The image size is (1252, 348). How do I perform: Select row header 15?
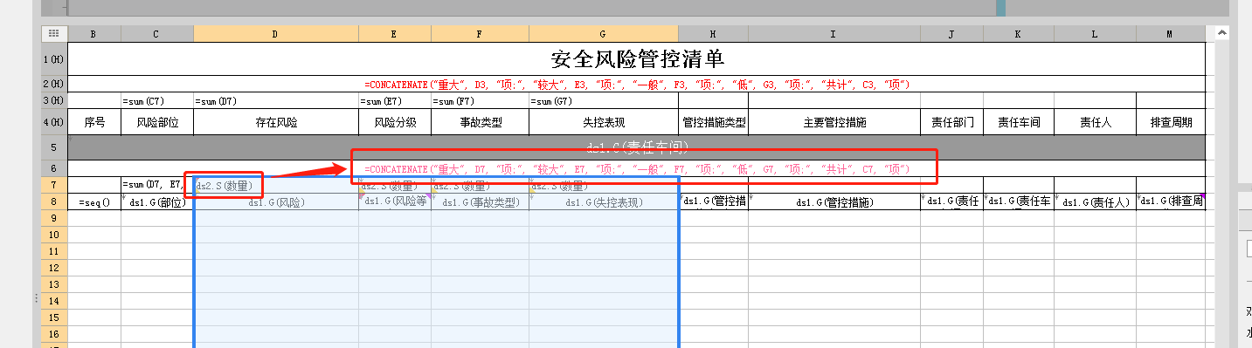[x=54, y=317]
